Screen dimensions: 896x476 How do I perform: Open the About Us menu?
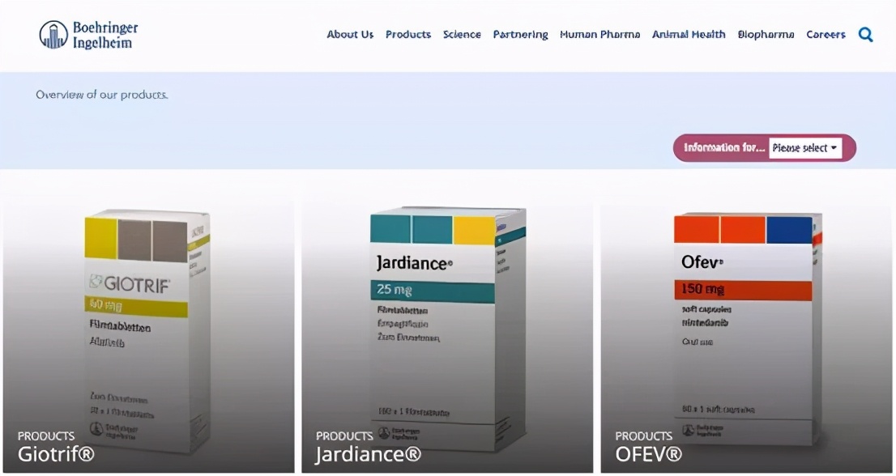350,34
